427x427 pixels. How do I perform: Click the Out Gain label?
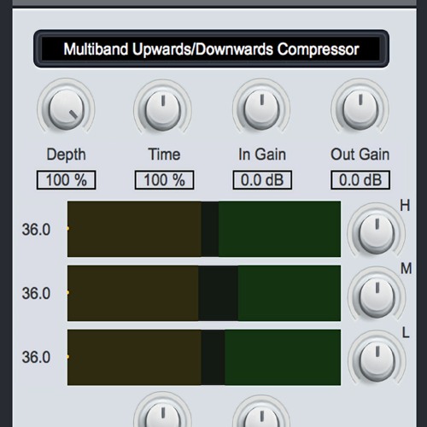tap(360, 155)
